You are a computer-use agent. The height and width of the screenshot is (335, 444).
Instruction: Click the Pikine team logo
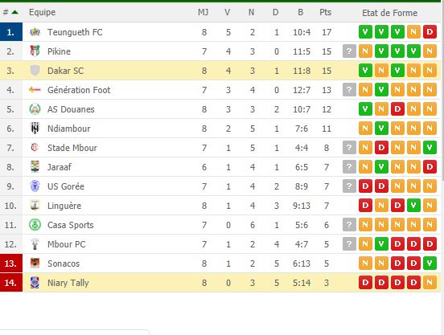pyautogui.click(x=35, y=51)
